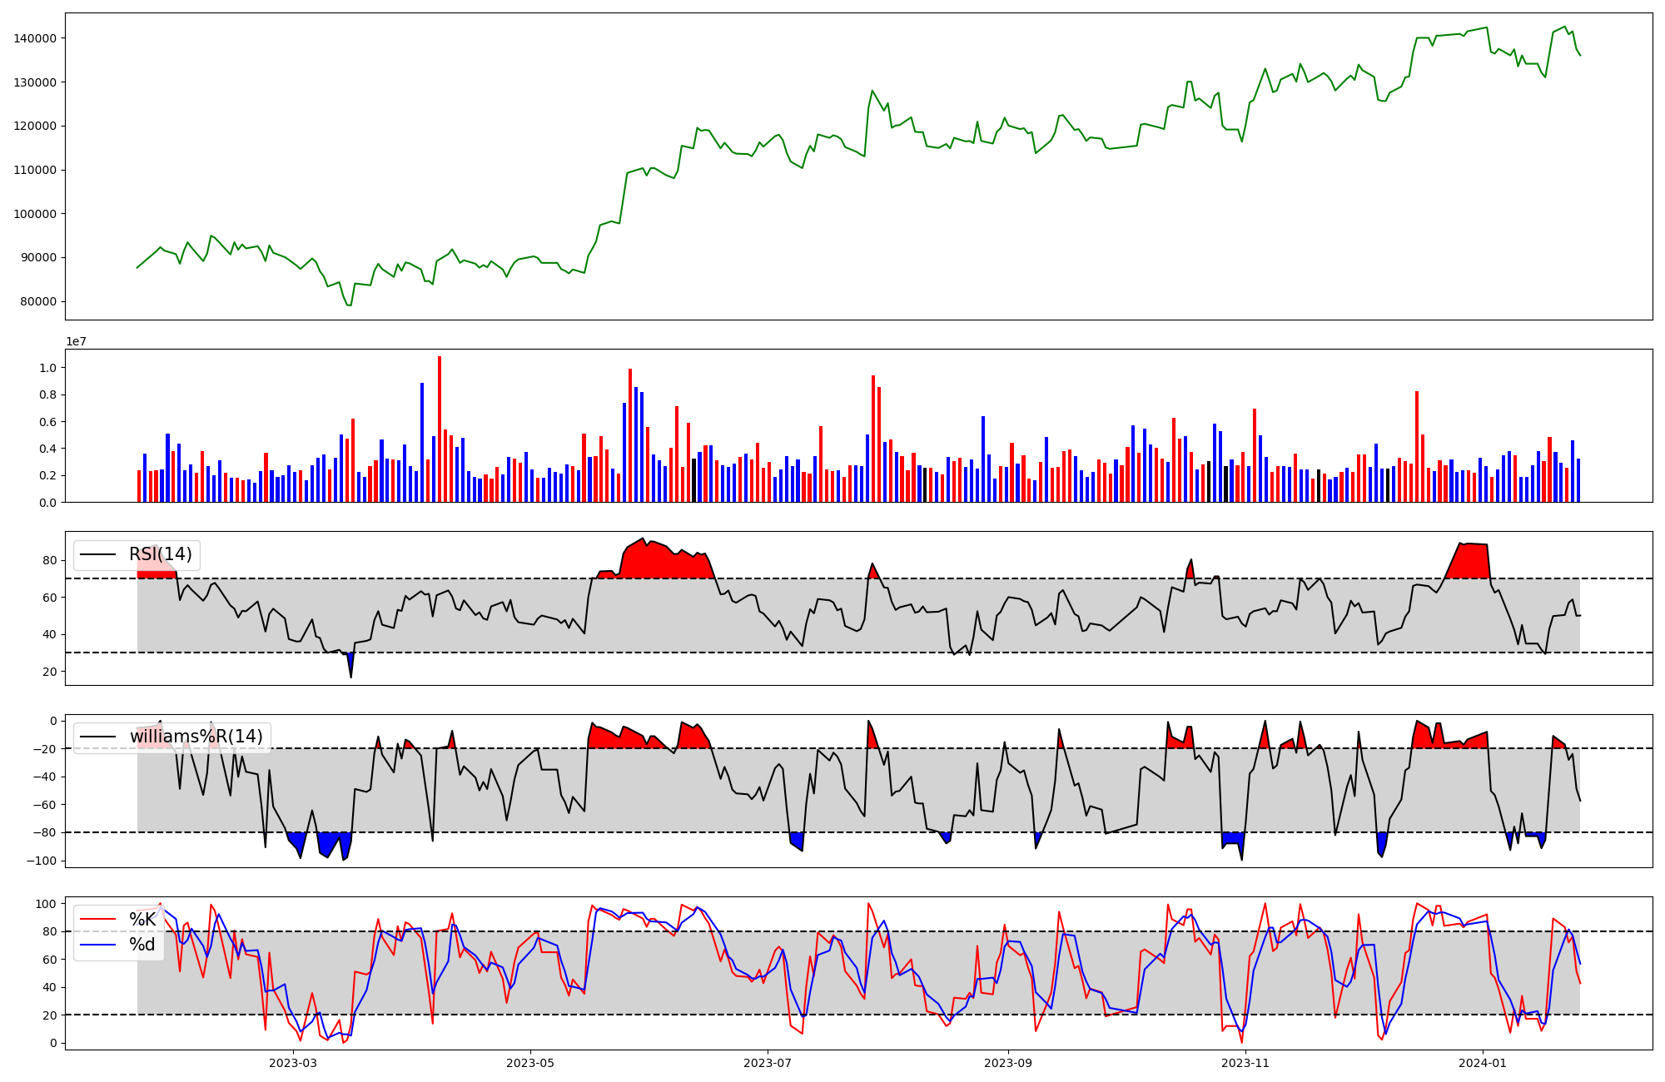
Task: Click the 2023-07 date tick label
Action: pyautogui.click(x=768, y=1063)
